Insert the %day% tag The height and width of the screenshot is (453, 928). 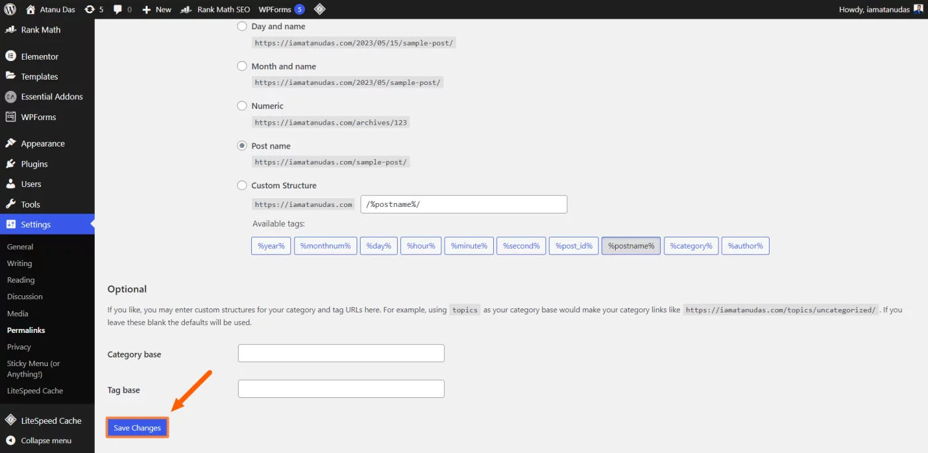coord(379,246)
